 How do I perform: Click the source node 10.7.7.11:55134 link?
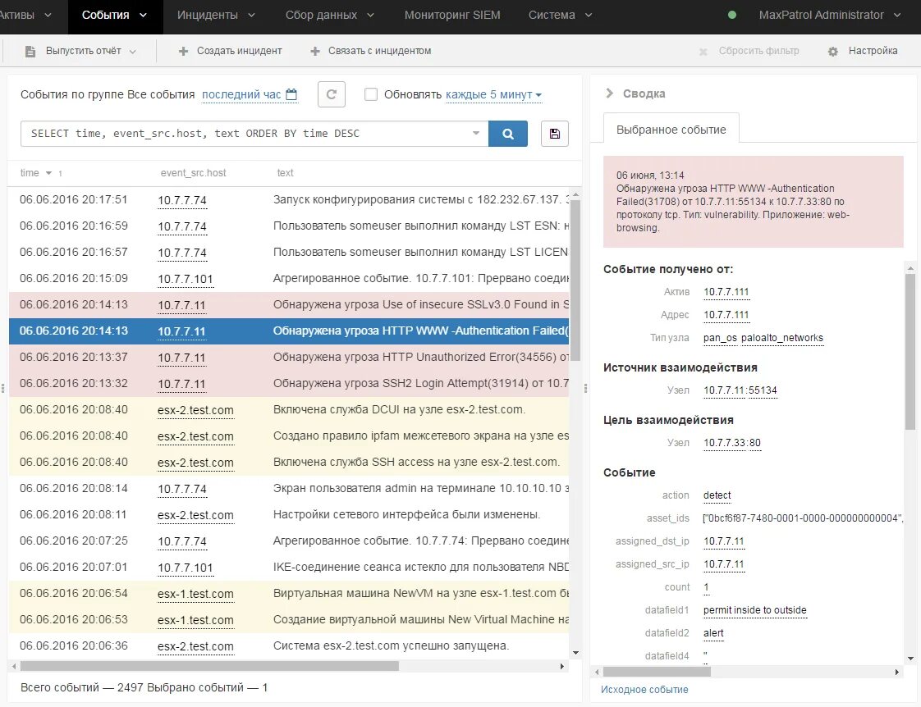pos(740,390)
